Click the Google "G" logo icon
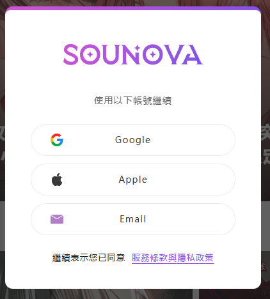270x299 pixels. pos(57,140)
